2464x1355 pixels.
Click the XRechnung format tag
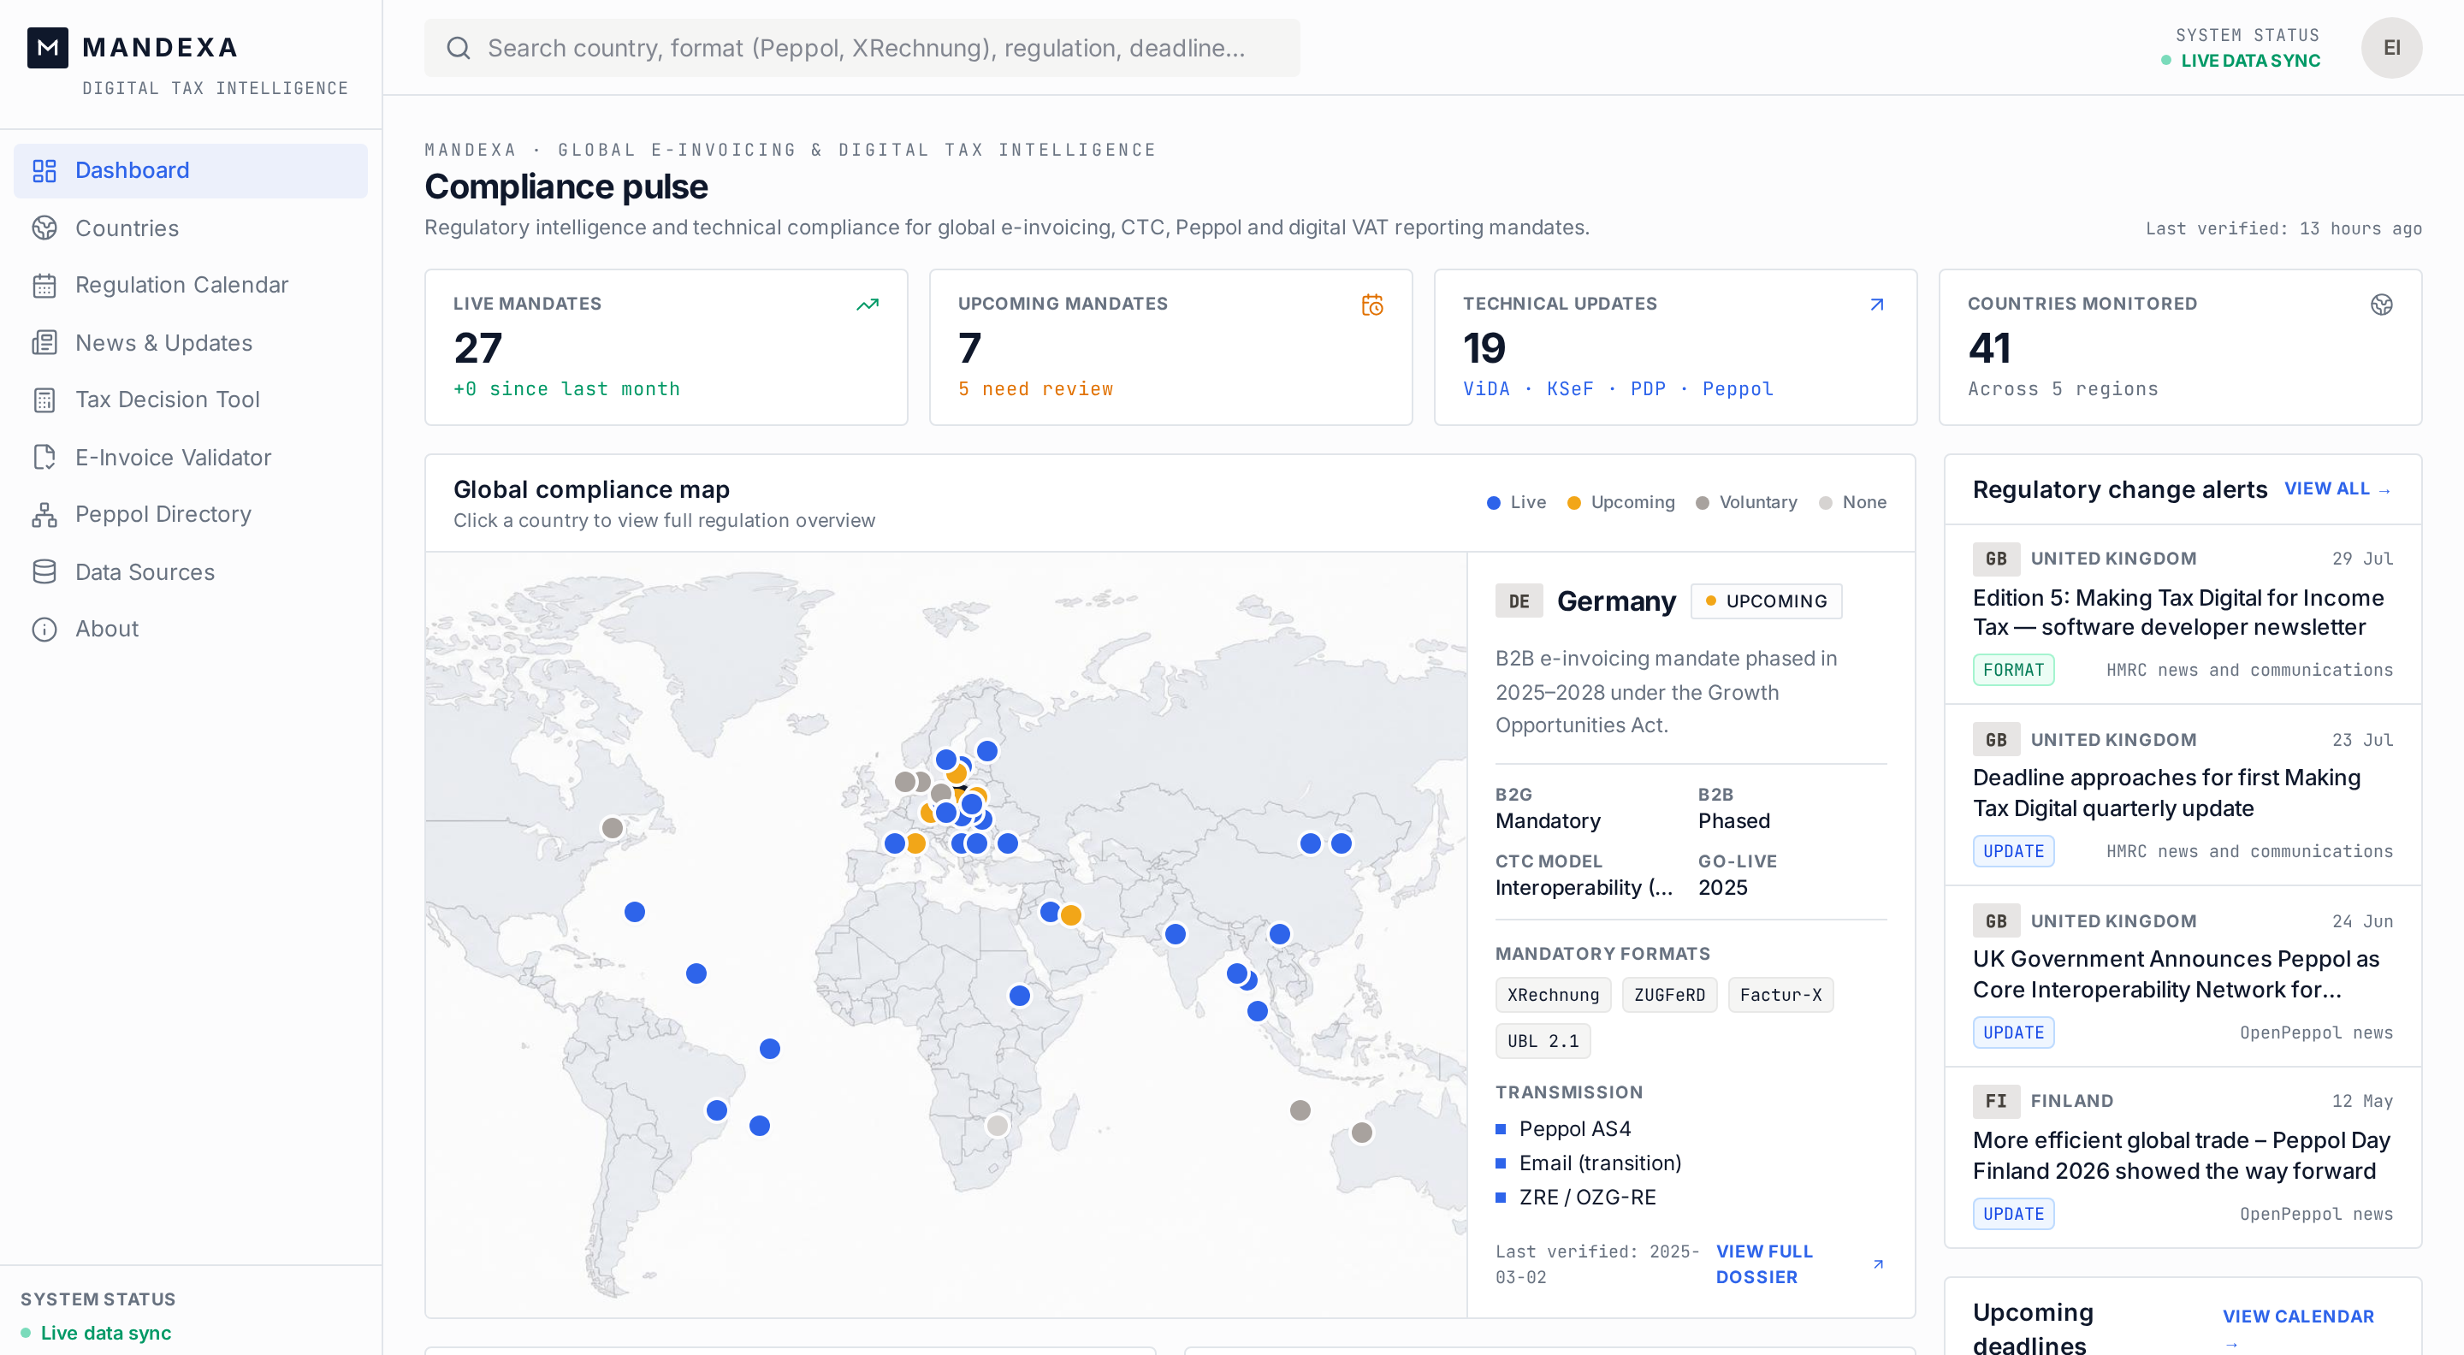(x=1554, y=995)
